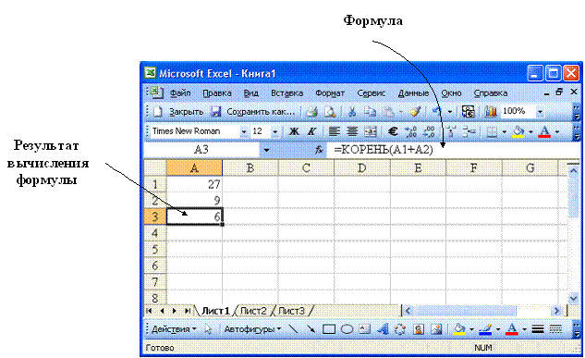
Task: Apply red font color in formatting toolbar
Action: 544,131
